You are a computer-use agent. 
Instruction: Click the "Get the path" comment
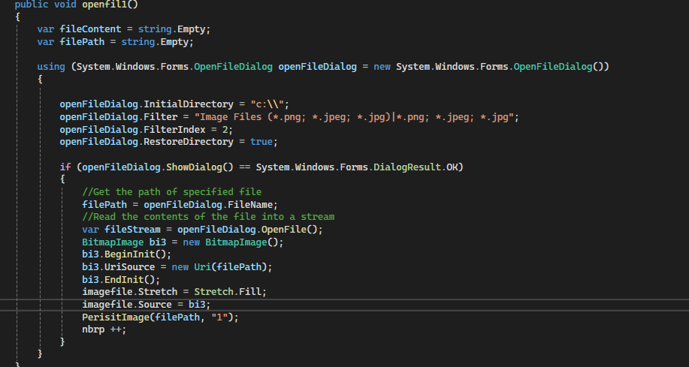[x=171, y=192]
